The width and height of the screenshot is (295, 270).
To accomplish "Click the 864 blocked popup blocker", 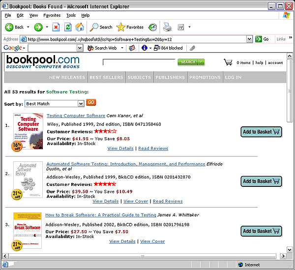I will tap(168, 48).
